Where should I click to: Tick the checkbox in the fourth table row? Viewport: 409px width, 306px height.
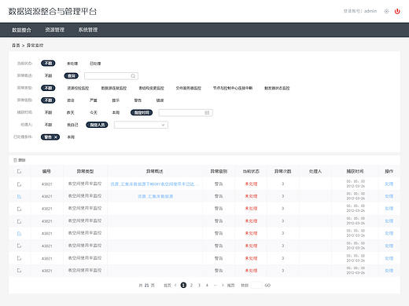coord(19,221)
